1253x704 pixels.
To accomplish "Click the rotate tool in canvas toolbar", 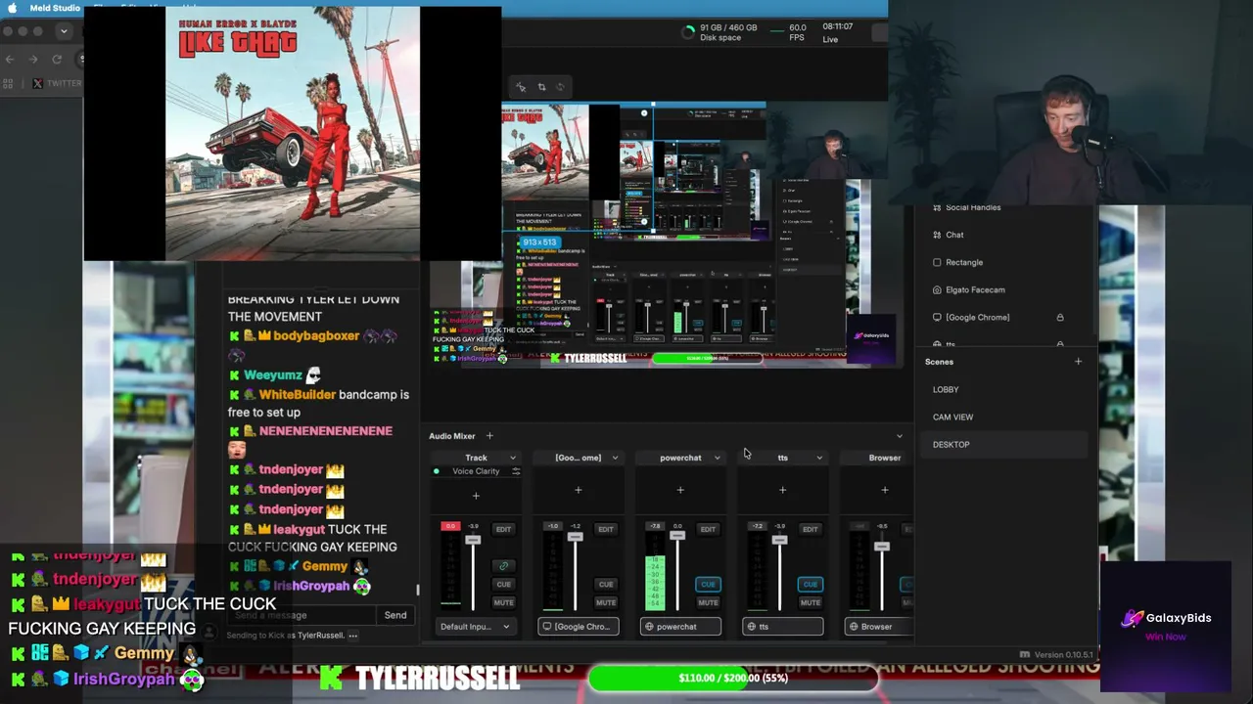I will 560,87.
